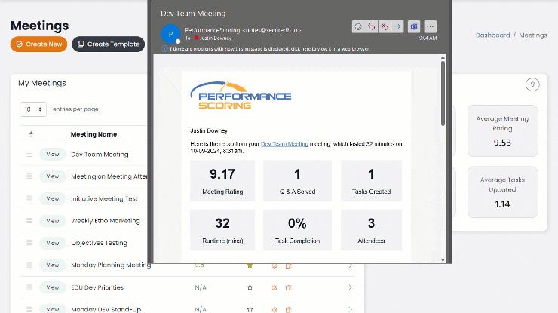Click the lightbulb hint icon on stats panel

(x=532, y=84)
